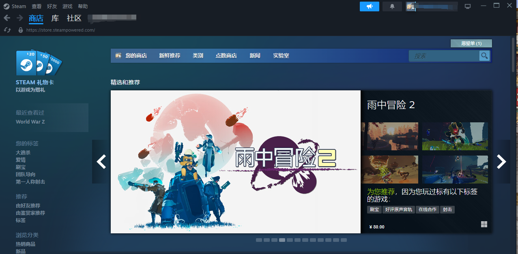Click the magnifier search button
The width and height of the screenshot is (518, 254).
pos(484,56)
